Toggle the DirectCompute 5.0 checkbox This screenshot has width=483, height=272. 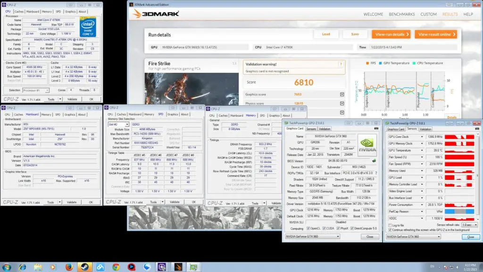pos(352,229)
